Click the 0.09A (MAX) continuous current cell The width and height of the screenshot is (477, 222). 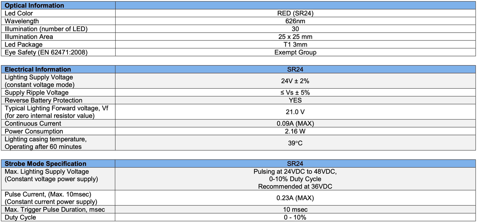tap(295, 124)
